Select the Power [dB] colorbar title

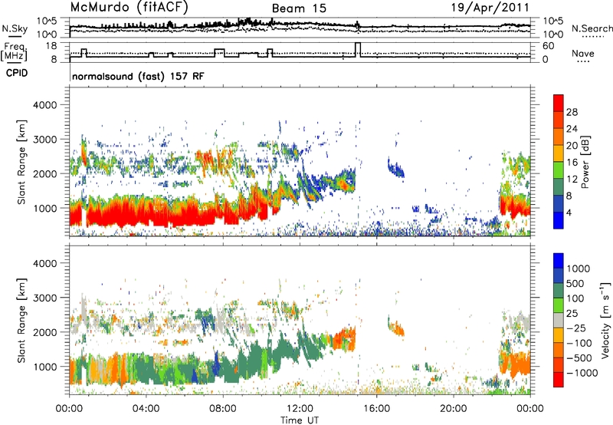pos(585,162)
